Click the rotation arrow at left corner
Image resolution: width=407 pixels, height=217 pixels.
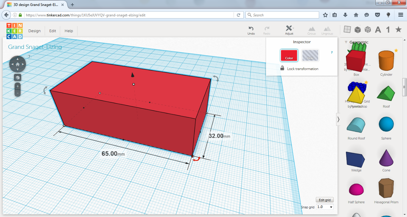[45, 90]
